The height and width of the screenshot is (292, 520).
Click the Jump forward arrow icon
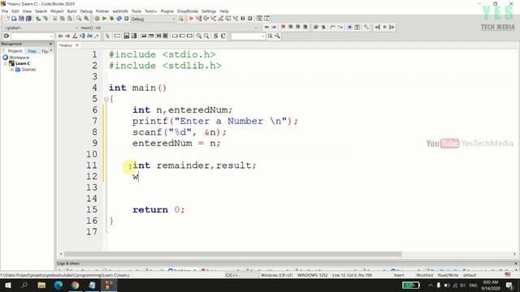274,27
